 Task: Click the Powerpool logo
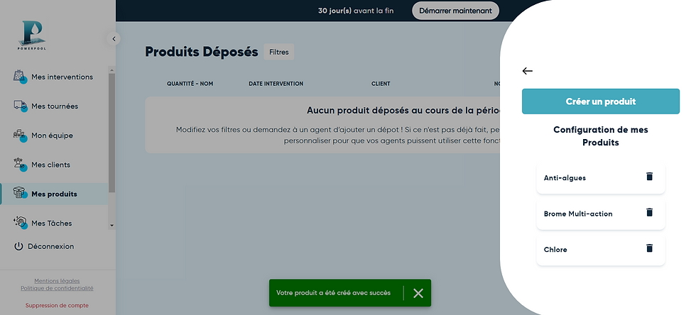(x=32, y=35)
